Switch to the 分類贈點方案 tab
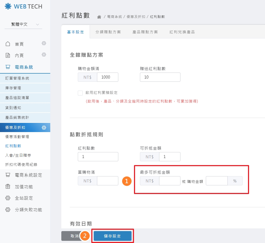 (x=108, y=31)
